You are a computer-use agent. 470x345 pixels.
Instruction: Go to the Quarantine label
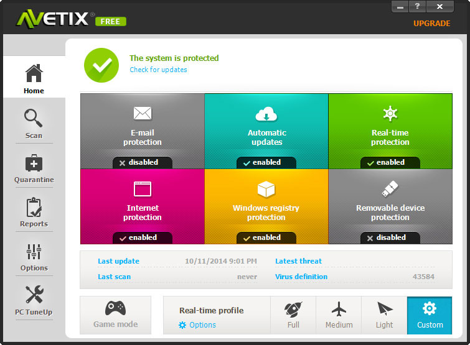(34, 180)
